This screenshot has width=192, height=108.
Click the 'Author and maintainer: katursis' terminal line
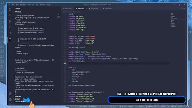click(32, 33)
